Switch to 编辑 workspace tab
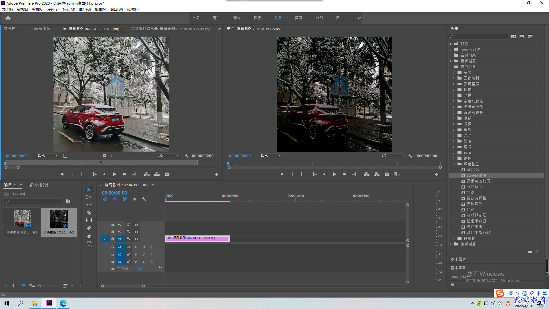Viewport: 549px width, 309px height. click(237, 18)
